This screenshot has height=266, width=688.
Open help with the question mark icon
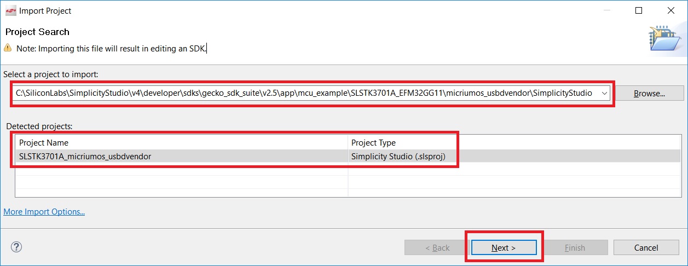click(16, 247)
